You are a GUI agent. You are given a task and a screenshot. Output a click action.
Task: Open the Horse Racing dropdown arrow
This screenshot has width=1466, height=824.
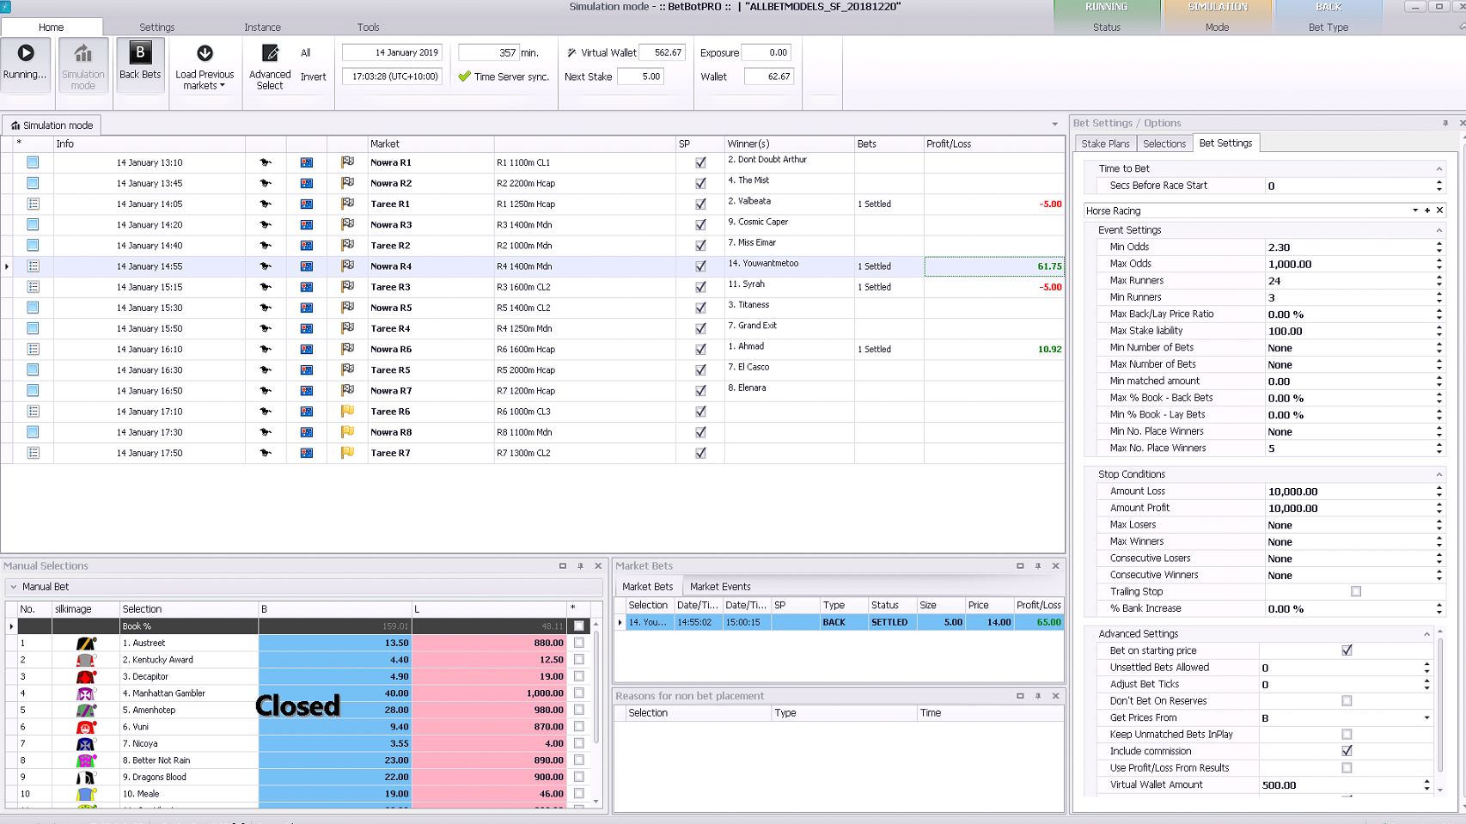[x=1415, y=211]
